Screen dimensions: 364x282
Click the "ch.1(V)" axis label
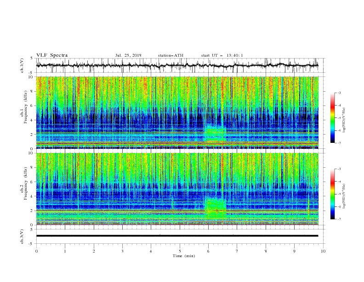(22, 65)
